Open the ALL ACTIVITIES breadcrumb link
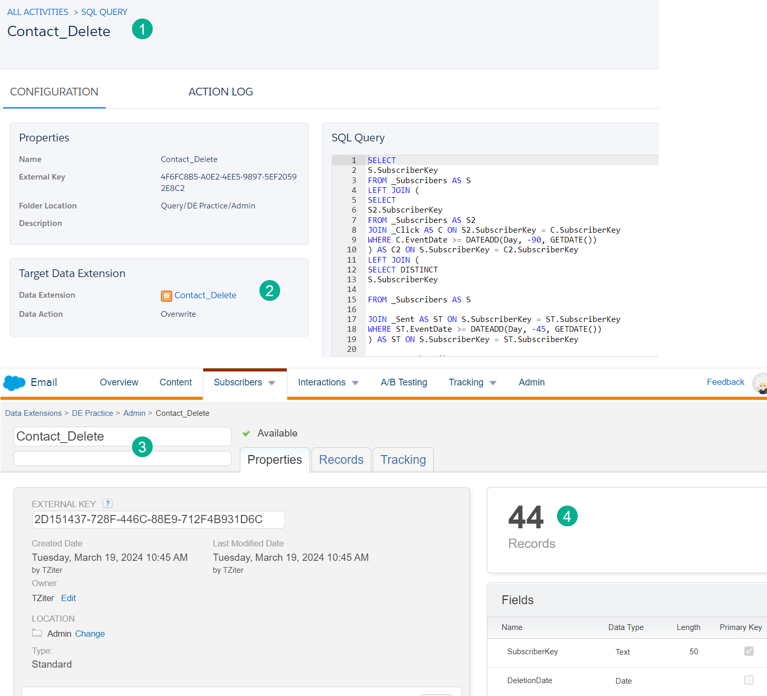The width and height of the screenshot is (767, 696). pos(37,11)
